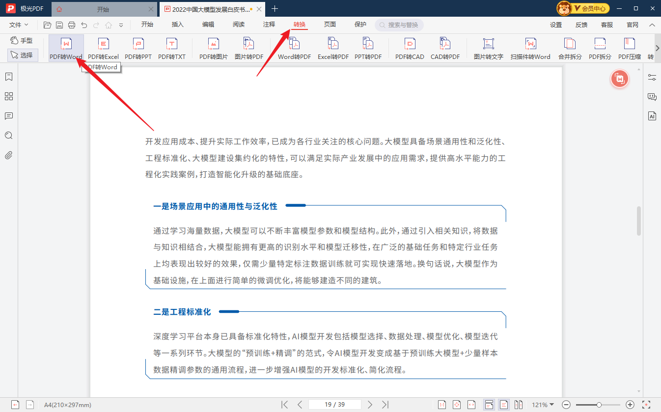Screen dimensions: 661x412
Task: Expand the 文件 file menu dropdown
Action: pos(19,25)
